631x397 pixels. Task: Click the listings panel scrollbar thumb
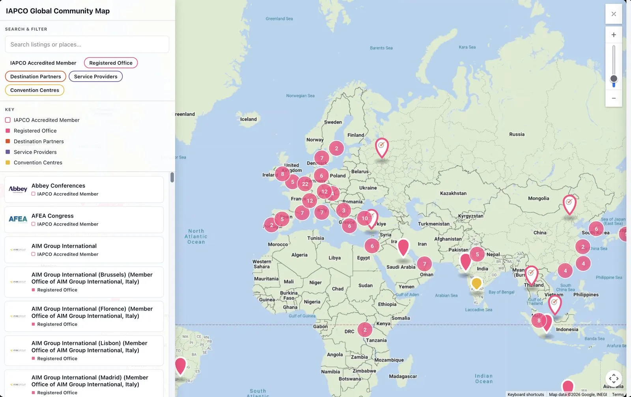[172, 177]
